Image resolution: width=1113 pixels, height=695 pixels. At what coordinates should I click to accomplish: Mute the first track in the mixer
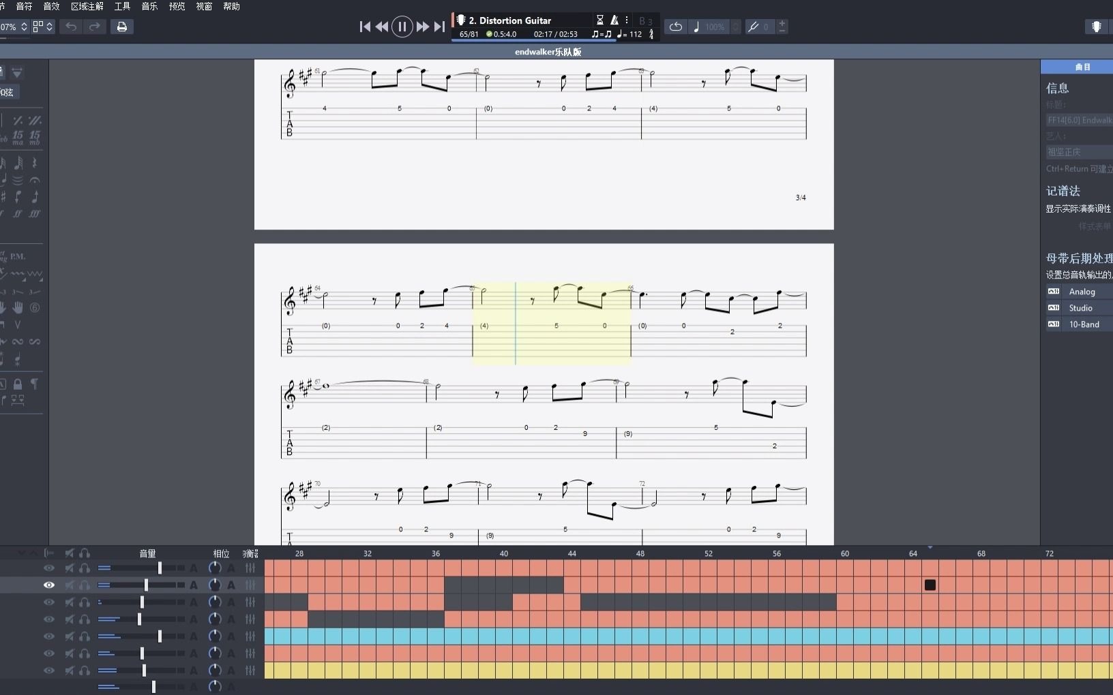(x=69, y=568)
